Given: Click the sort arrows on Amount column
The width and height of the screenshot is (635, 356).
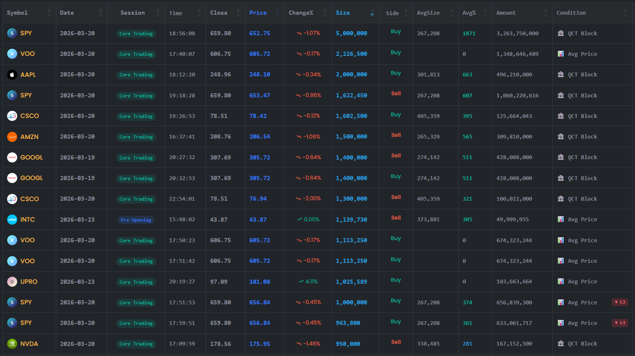Looking at the screenshot, I should click(x=546, y=13).
